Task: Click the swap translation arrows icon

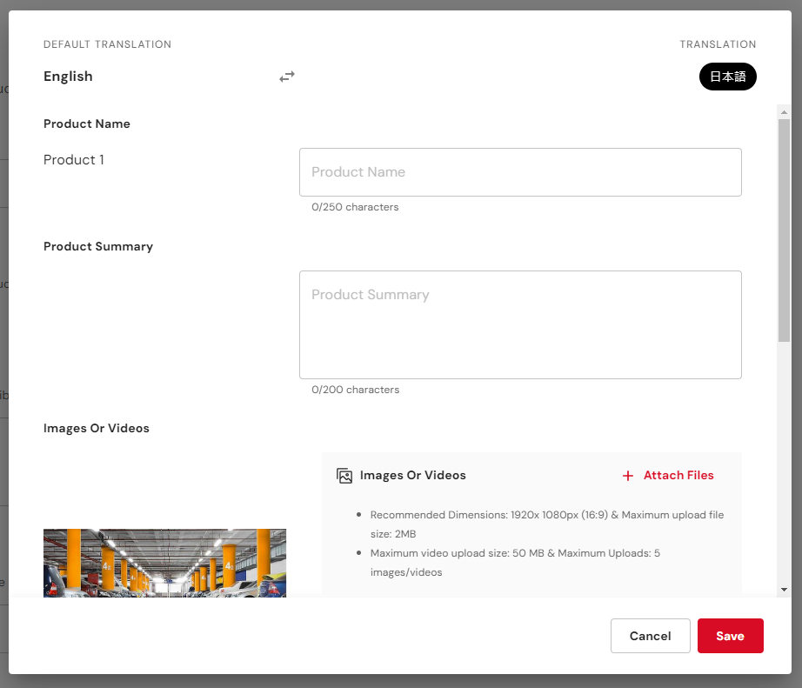Action: [287, 77]
